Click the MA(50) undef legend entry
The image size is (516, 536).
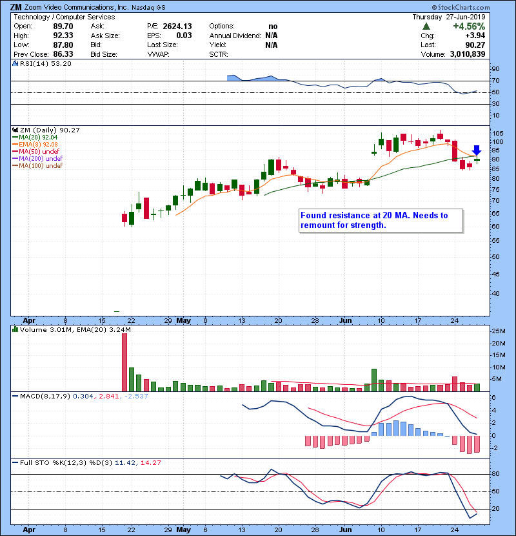pyautogui.click(x=36, y=151)
